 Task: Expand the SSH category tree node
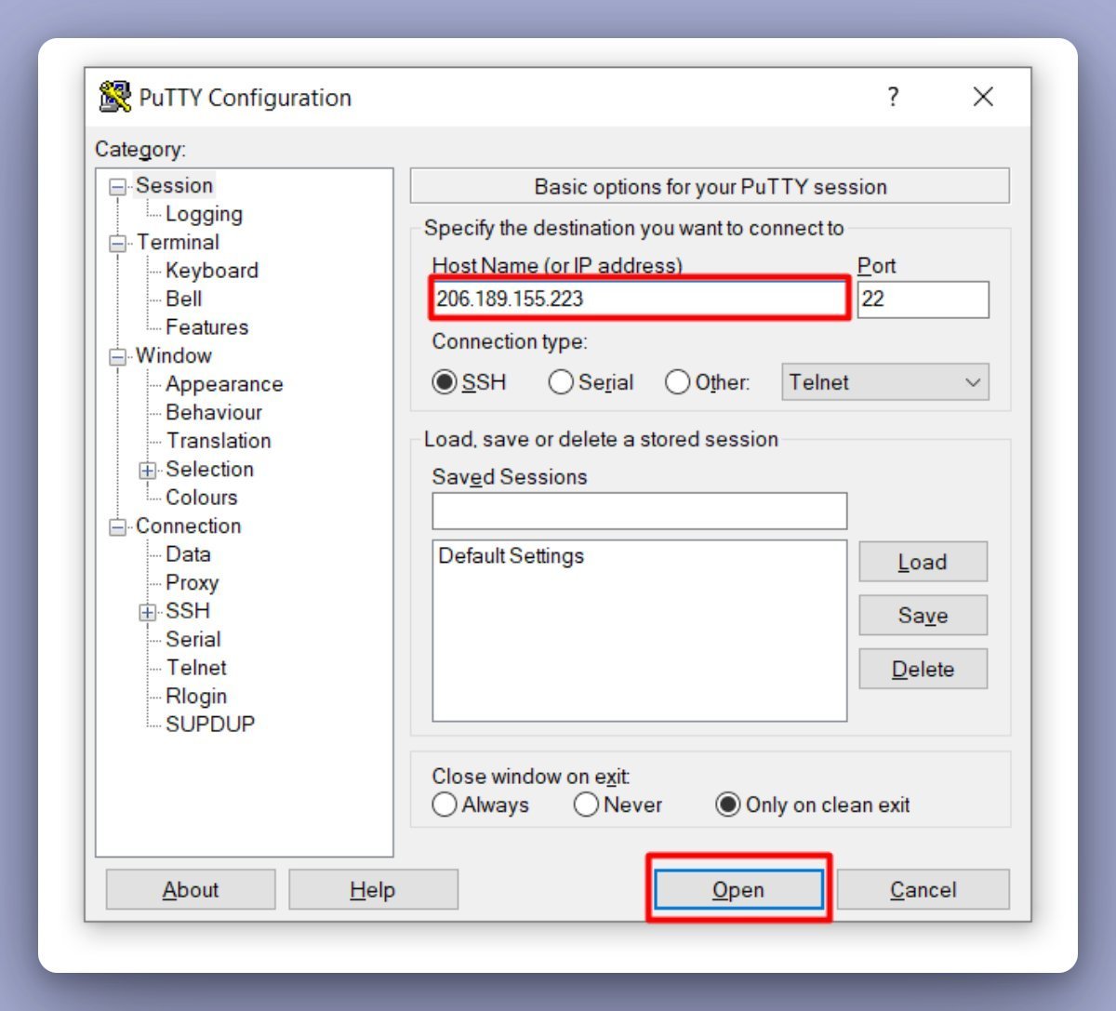pyautogui.click(x=147, y=612)
